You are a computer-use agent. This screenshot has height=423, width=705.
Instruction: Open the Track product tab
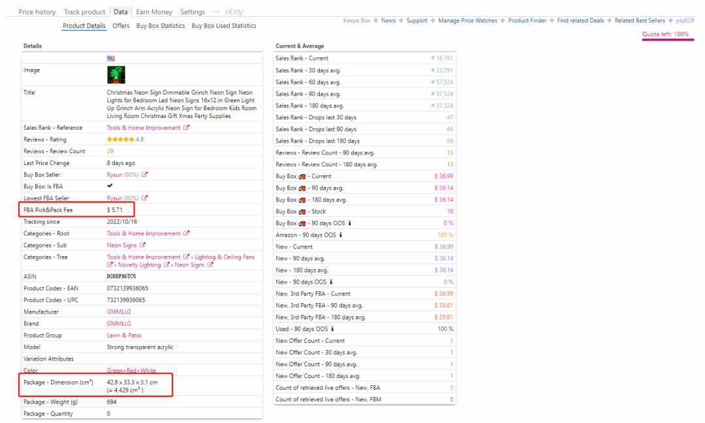coord(84,12)
